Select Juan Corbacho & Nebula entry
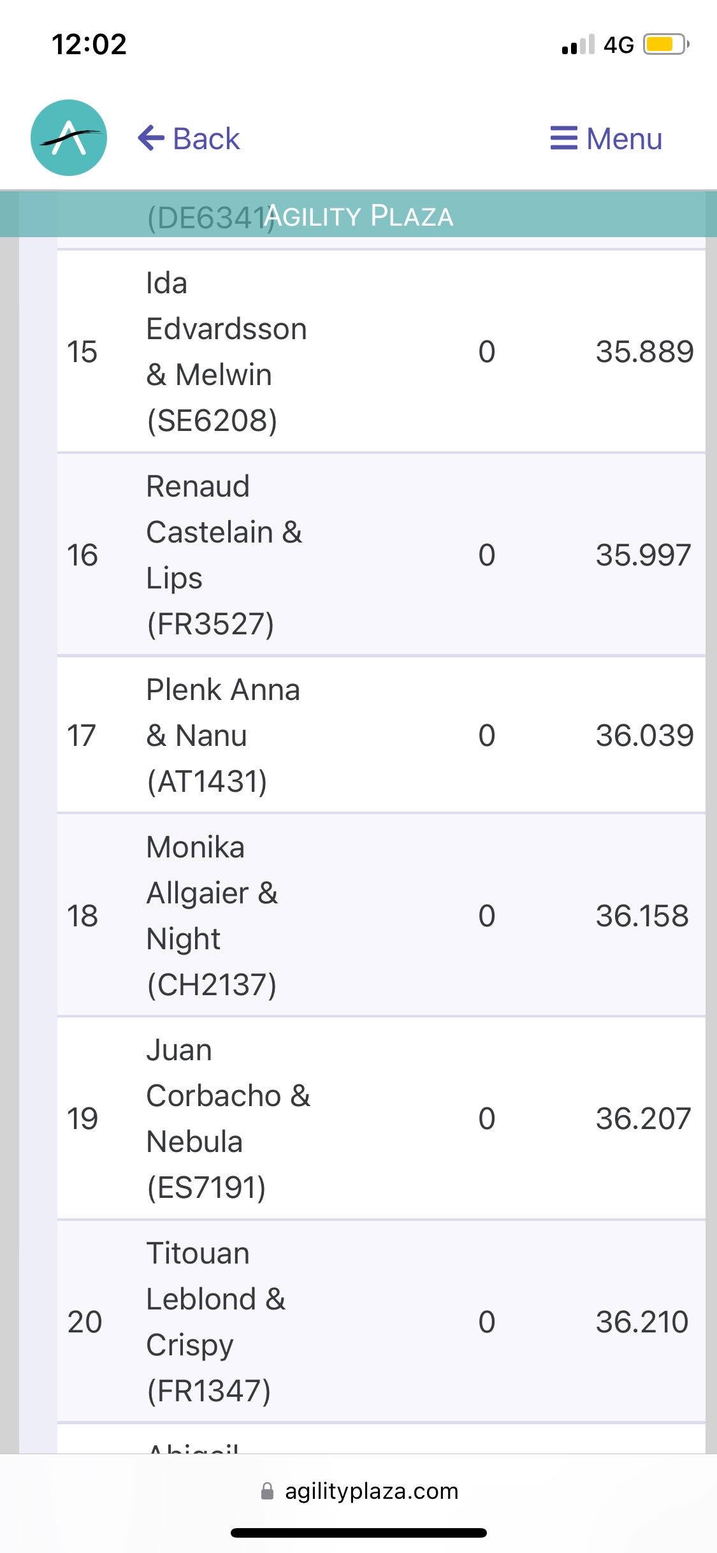Screen dimensions: 717x1553 point(228,1118)
